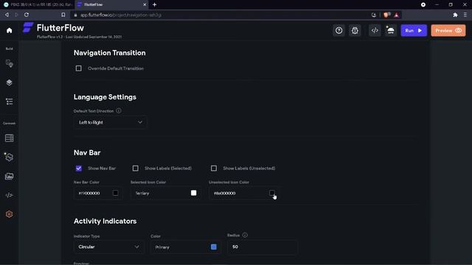Click the orange Preview button

pyautogui.click(x=448, y=30)
